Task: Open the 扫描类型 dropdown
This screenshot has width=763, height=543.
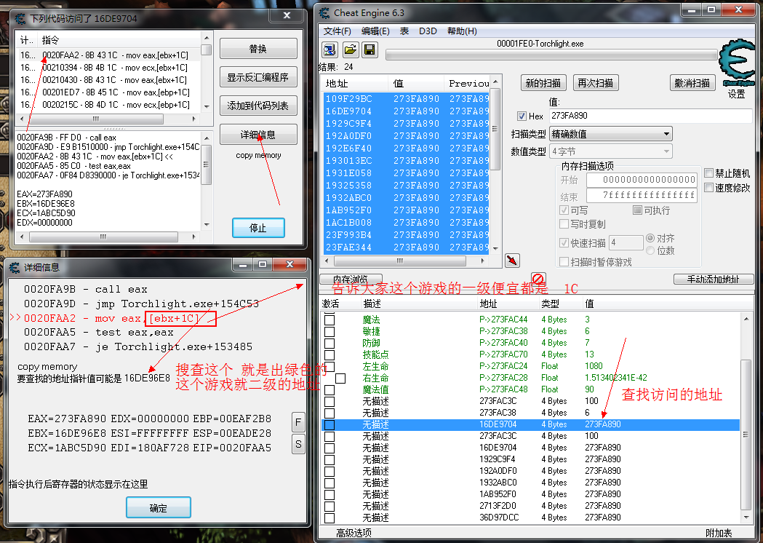Action: pyautogui.click(x=611, y=134)
